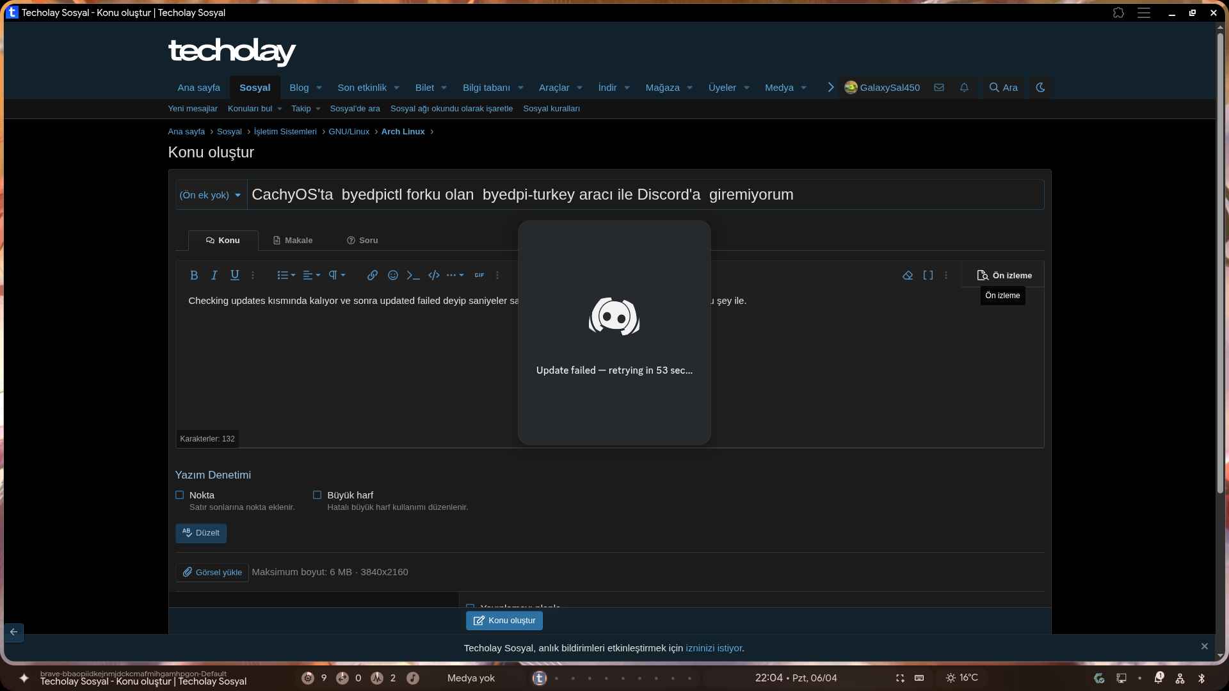1229x691 pixels.
Task: Insert inline code with terminal prompt icon
Action: pyautogui.click(x=414, y=275)
